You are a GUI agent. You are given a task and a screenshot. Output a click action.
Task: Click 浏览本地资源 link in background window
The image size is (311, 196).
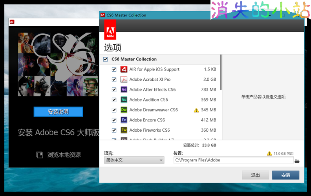64,155
